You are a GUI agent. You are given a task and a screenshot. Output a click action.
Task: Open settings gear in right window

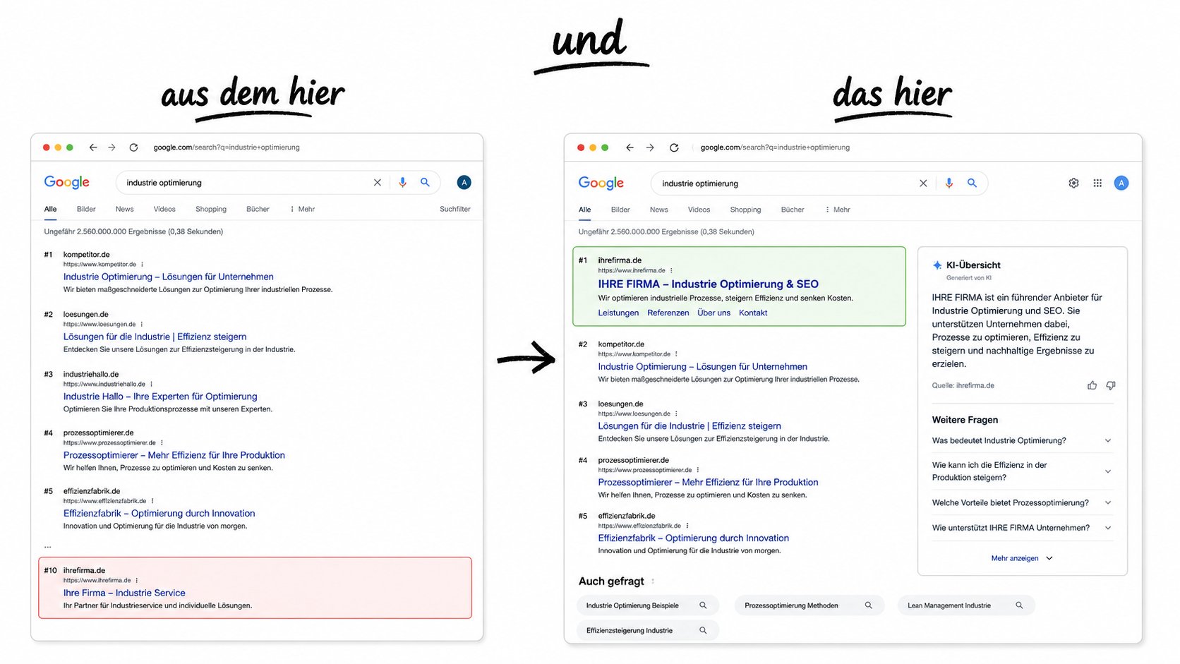click(1073, 183)
